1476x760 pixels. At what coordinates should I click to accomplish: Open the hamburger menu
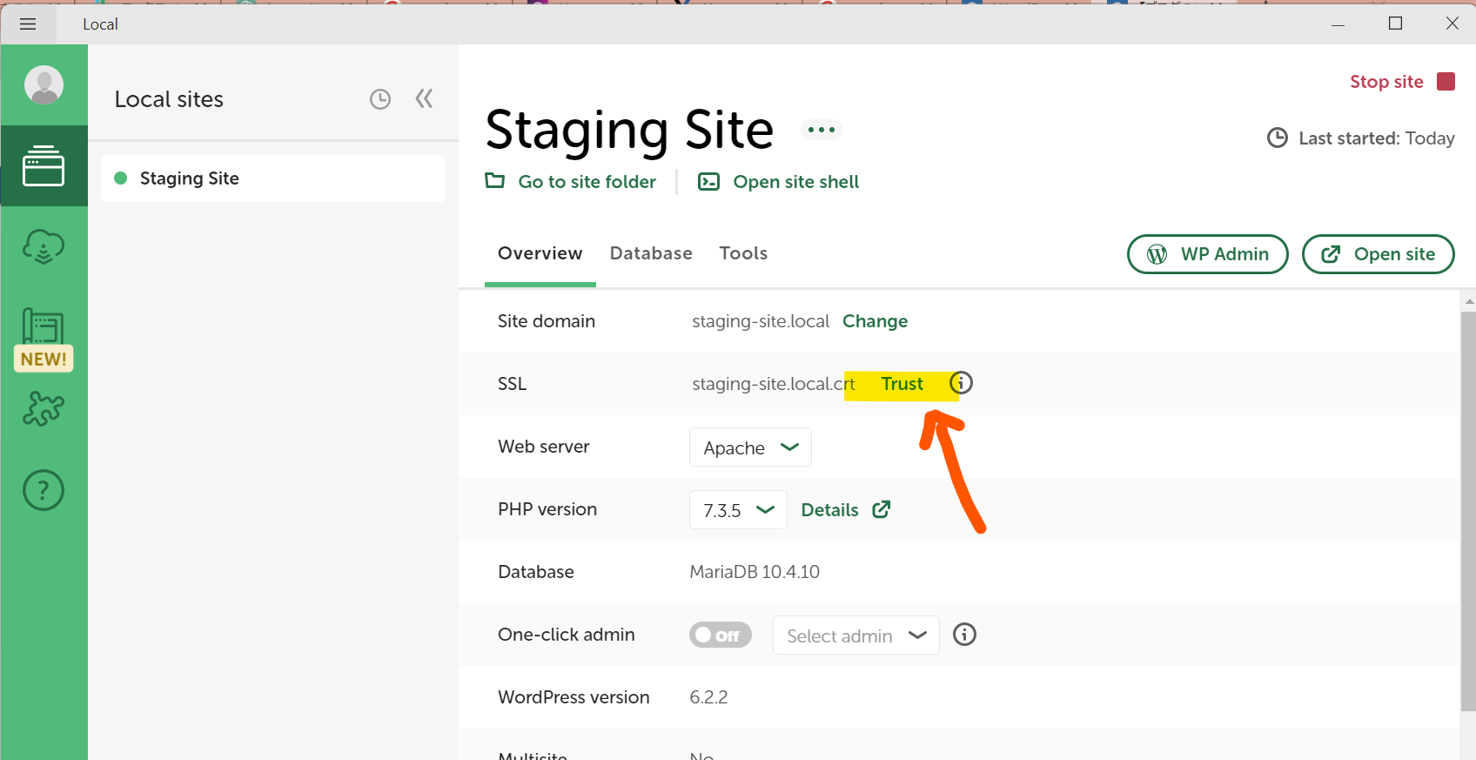point(28,24)
